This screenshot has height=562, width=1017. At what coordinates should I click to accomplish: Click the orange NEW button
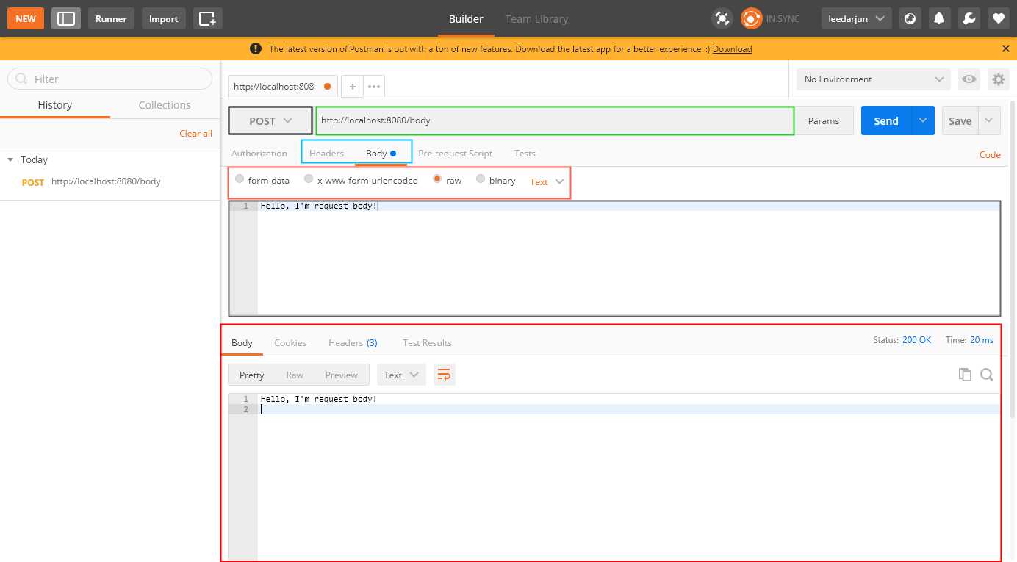coord(26,18)
